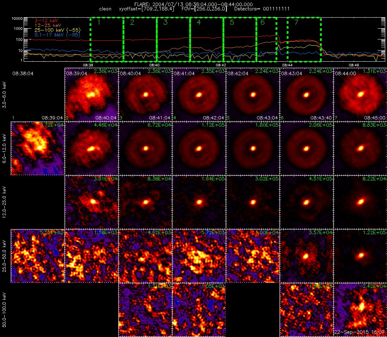Screen dimensions: 387x337
Task: Select interval 7 label in the light curve
Action: 296,23
